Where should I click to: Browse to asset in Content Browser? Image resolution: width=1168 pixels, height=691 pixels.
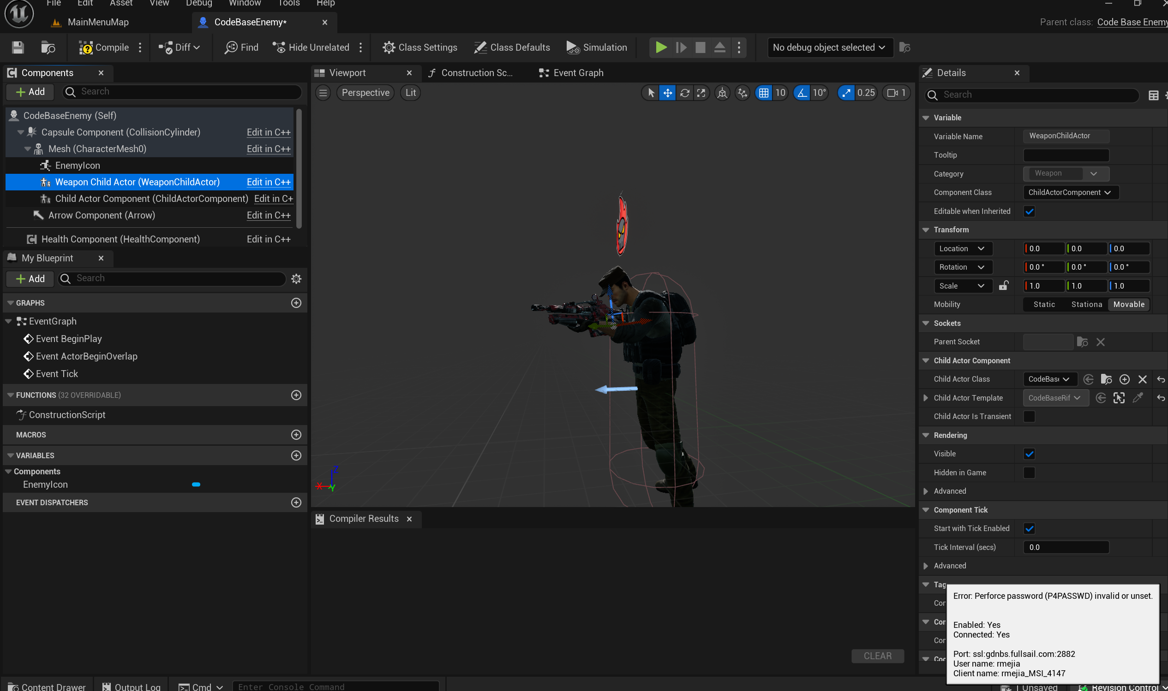48,47
